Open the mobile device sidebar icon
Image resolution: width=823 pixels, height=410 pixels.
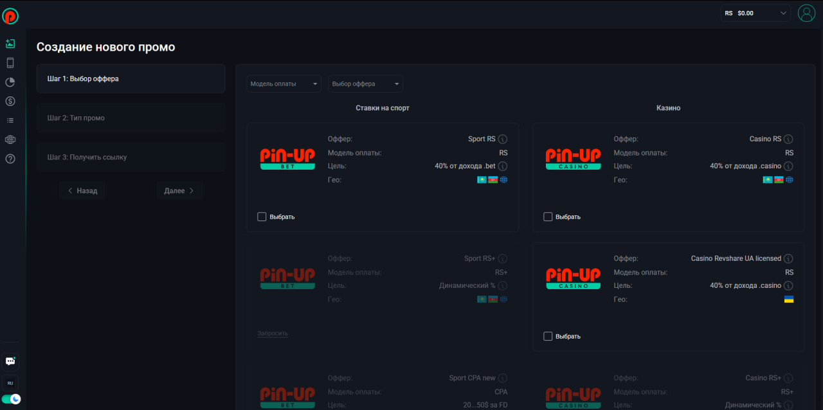coord(10,63)
